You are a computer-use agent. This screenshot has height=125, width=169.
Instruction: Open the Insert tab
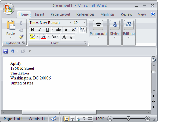point(39,14)
